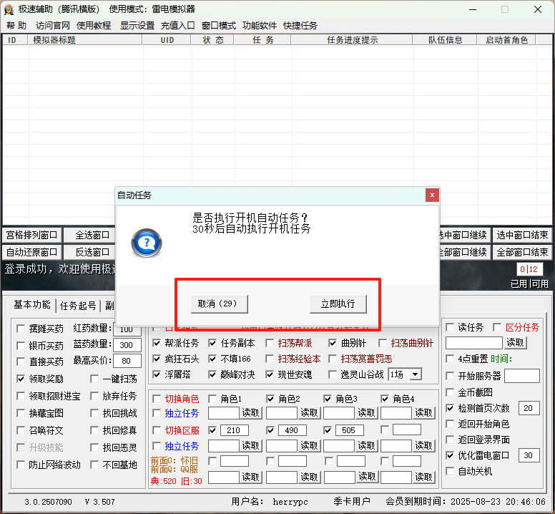Click the 任务进度提示 column header
This screenshot has width=555, height=514.
click(353, 40)
